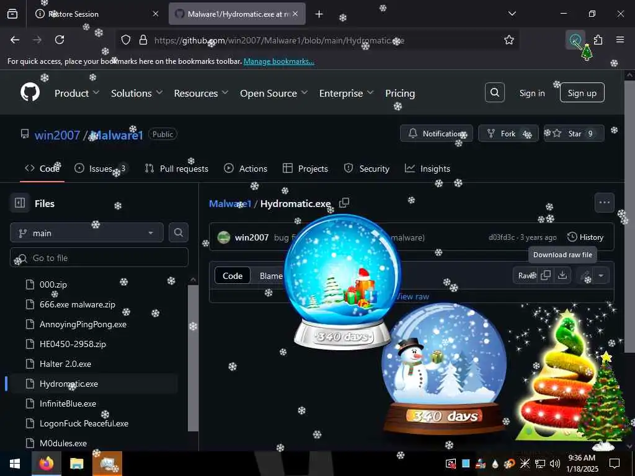Image resolution: width=635 pixels, height=476 pixels.
Task: Go back with the browser back arrow
Action: pos(15,40)
